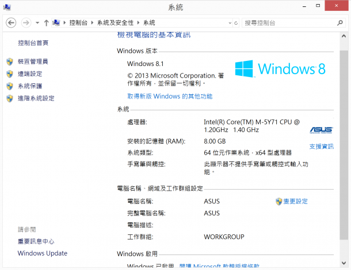Click 變更設定 link for computer name
The image size is (351, 270).
(x=296, y=202)
